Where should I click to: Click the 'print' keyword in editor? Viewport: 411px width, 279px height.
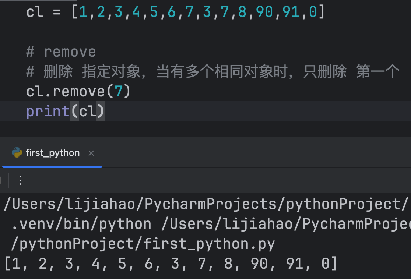coord(48,112)
